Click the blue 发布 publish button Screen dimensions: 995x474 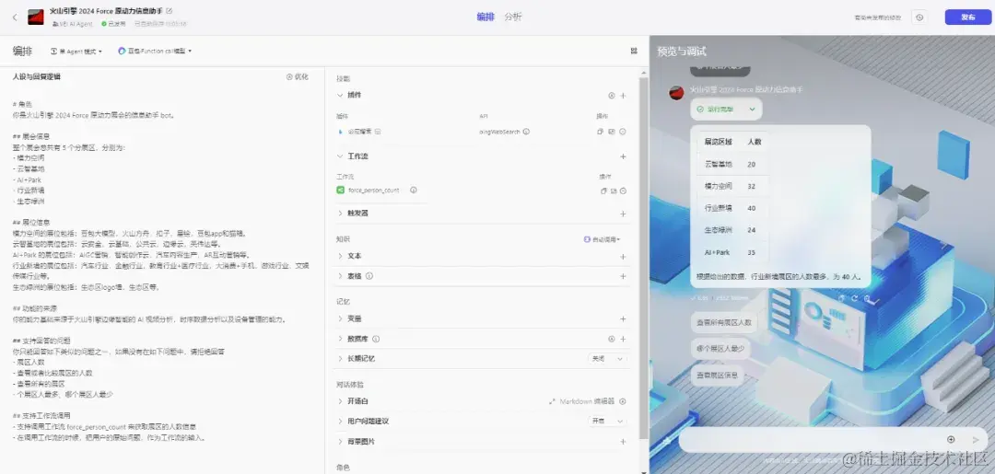coord(967,17)
